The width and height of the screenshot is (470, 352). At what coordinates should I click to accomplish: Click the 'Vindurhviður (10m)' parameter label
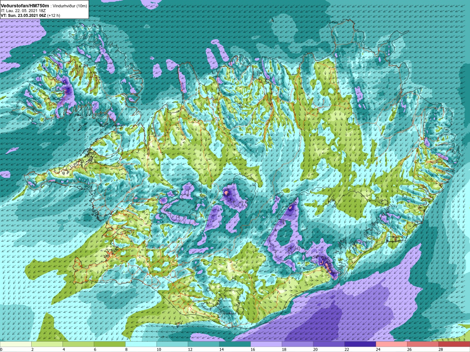(x=70, y=6)
